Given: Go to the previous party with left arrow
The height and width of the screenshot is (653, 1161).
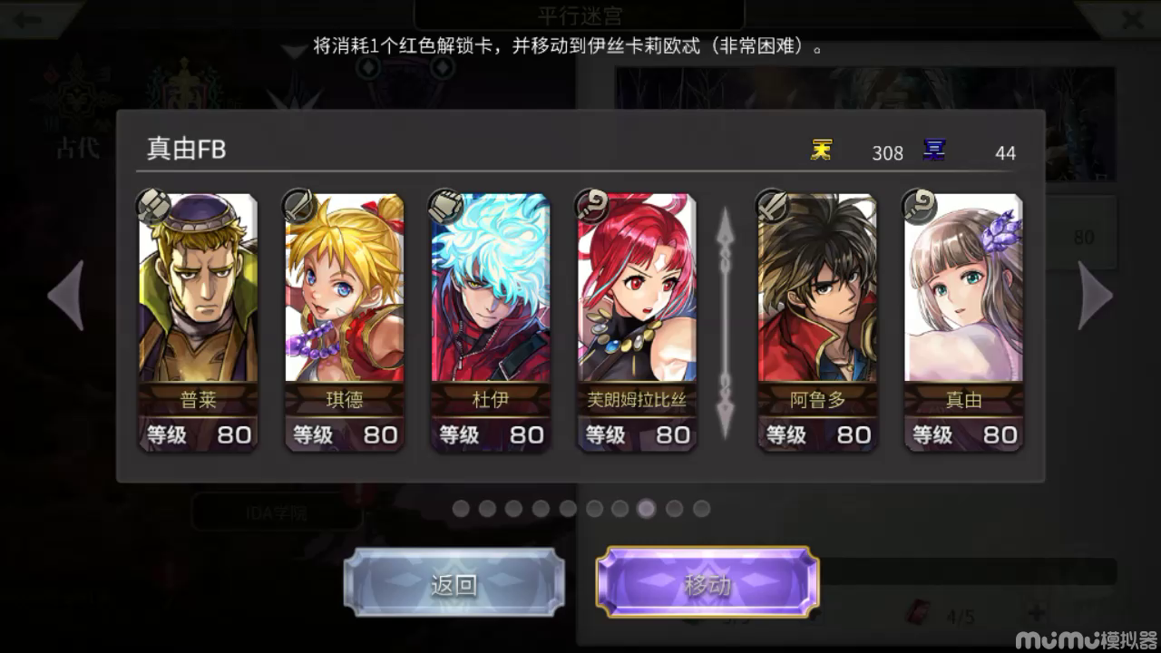Looking at the screenshot, I should pyautogui.click(x=65, y=296).
